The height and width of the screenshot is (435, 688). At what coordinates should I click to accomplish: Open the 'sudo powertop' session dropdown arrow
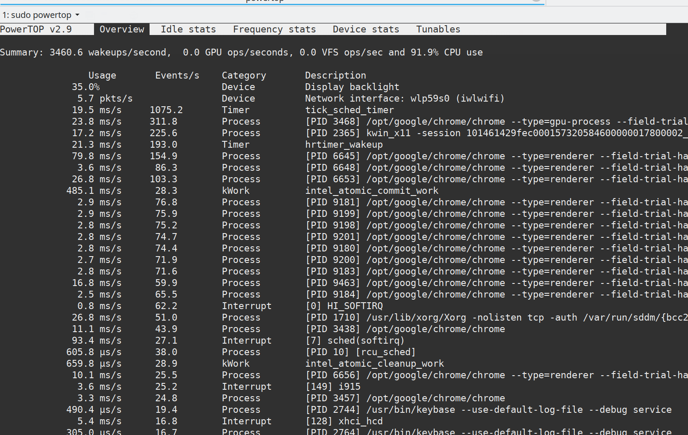pyautogui.click(x=77, y=15)
